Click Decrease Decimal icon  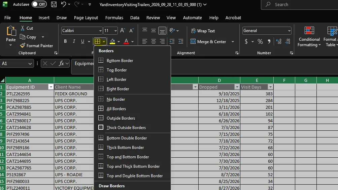tap(288, 41)
